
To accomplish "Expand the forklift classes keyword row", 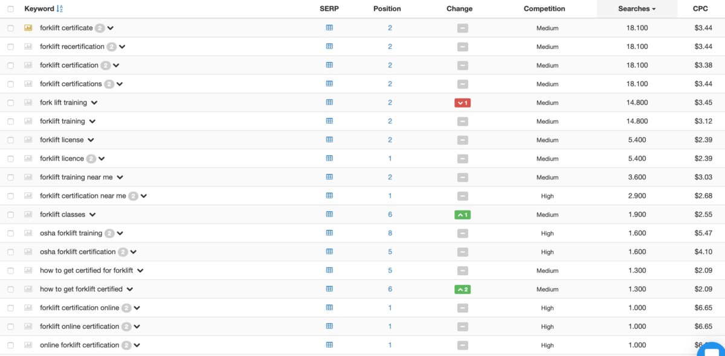I will coord(92,215).
